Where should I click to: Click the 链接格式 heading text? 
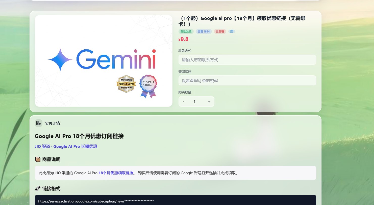pyautogui.click(x=51, y=189)
